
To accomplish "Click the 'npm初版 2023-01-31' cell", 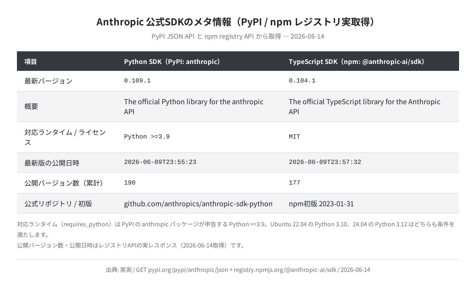I will (321, 204).
